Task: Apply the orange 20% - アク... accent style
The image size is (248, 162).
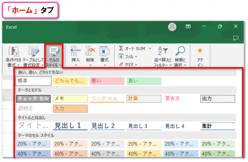Action: 70,144
